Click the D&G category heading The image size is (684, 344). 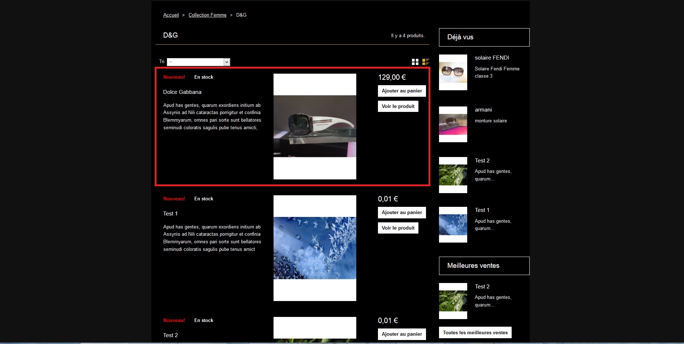(x=170, y=35)
